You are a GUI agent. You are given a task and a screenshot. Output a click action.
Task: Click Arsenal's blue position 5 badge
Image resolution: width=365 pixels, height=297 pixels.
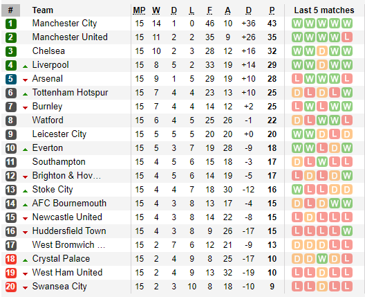click(10, 79)
